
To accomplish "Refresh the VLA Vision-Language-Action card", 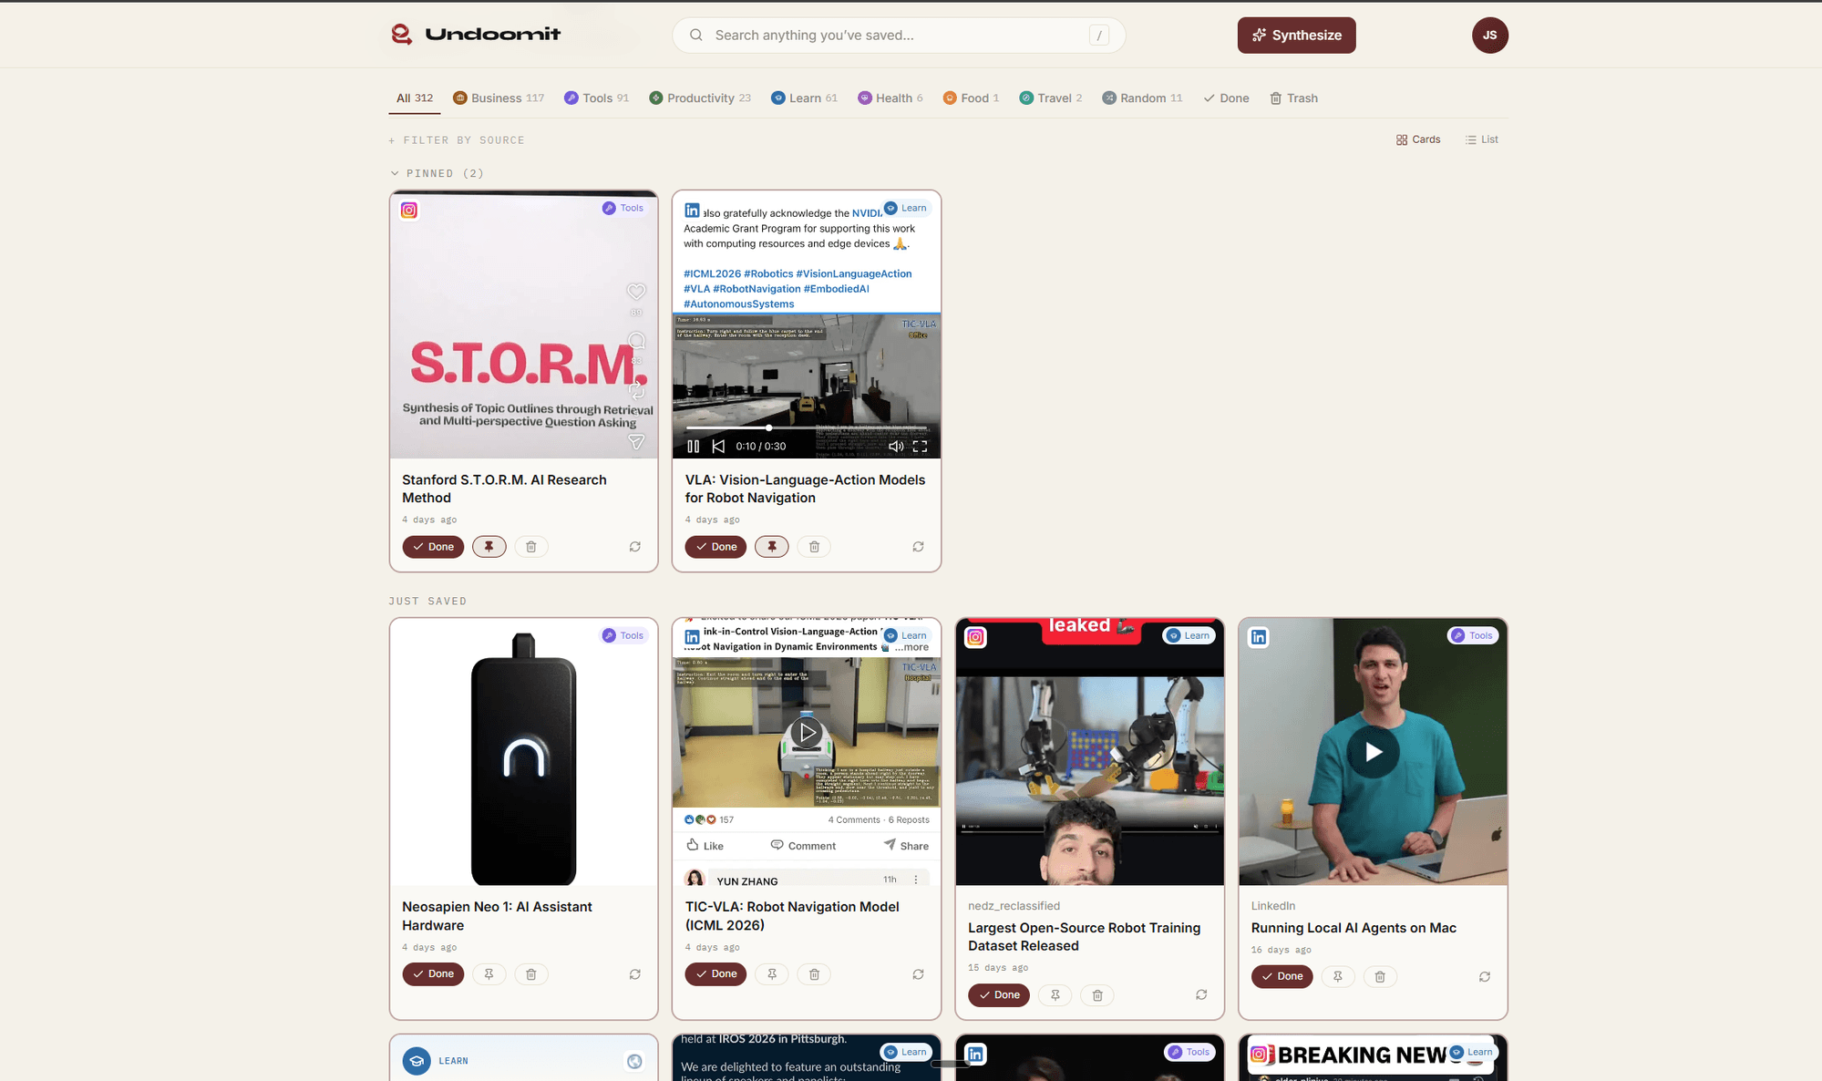I will pos(918,547).
